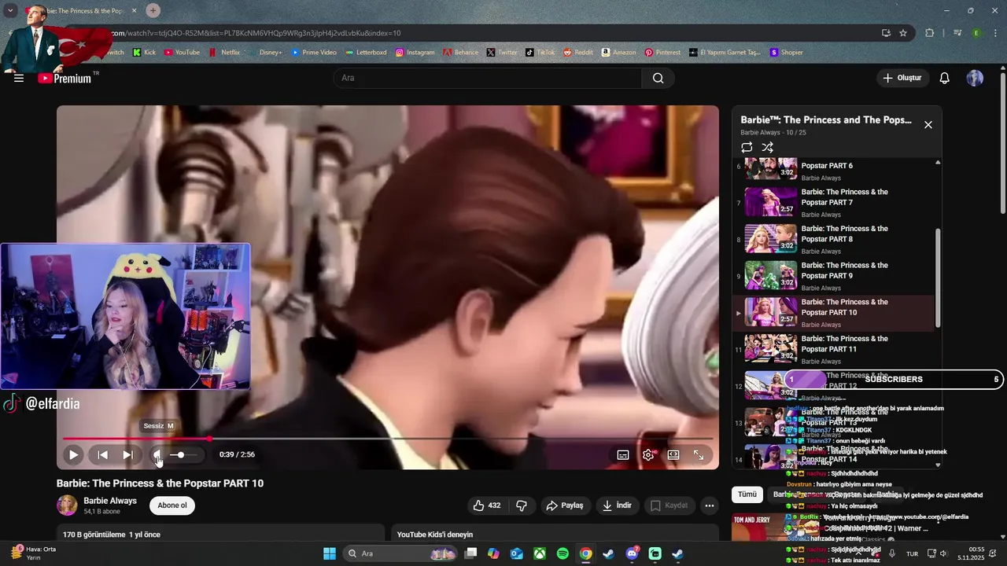Bookmark this page with the star icon

(903, 33)
